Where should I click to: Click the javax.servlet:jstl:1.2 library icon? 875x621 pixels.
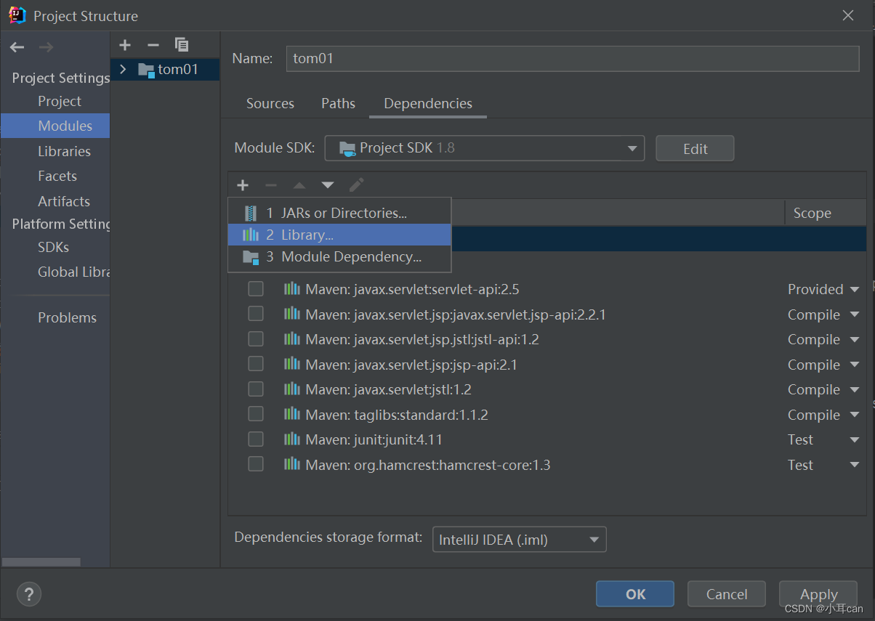click(292, 389)
